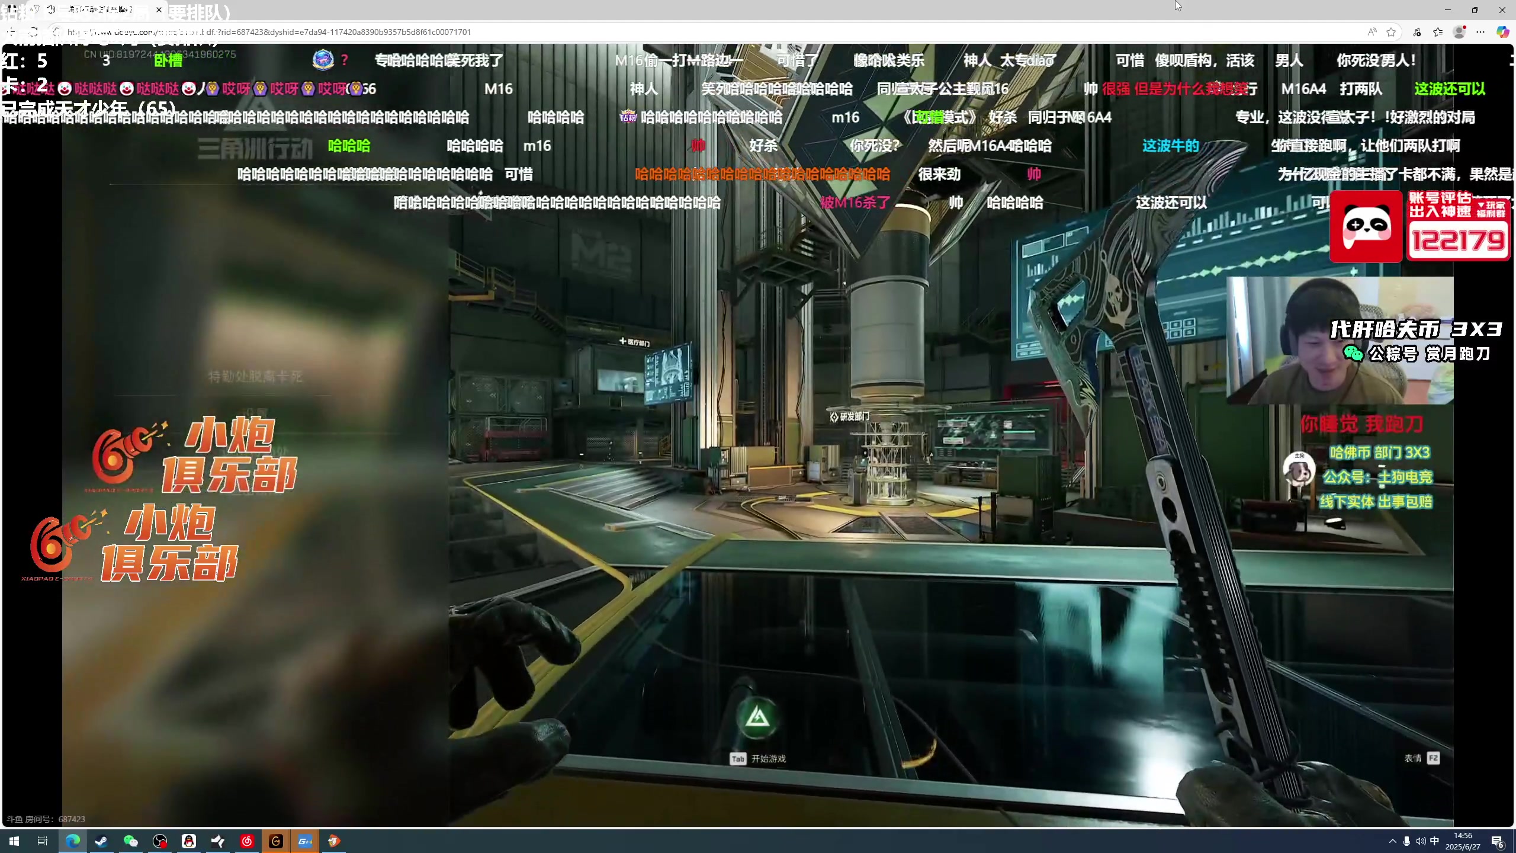Open the Windows Start menu
Image resolution: width=1516 pixels, height=853 pixels.
click(14, 841)
